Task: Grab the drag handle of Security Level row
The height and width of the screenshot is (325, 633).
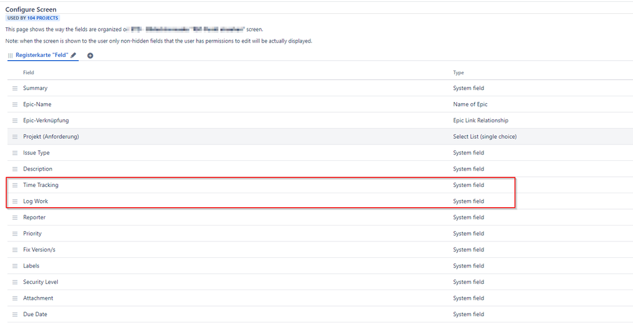Action: coord(15,282)
